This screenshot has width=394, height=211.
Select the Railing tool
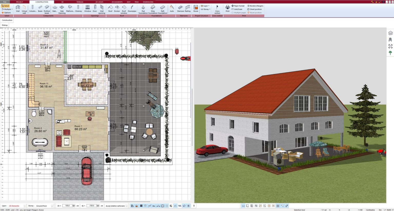(188, 9)
